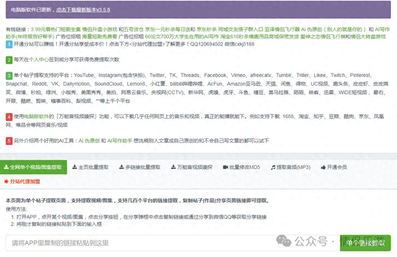This screenshot has width=397, height=257.
Task: Click the download link for version v3.5.8
Action: [x=83, y=10]
